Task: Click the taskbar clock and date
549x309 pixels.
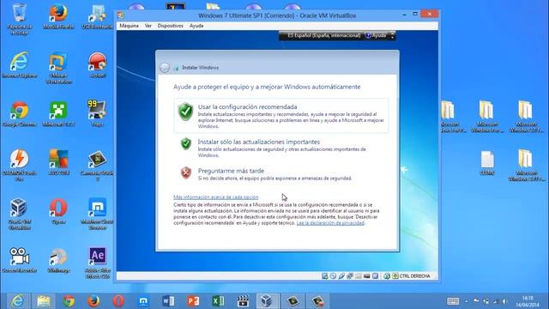Action: tap(527, 301)
